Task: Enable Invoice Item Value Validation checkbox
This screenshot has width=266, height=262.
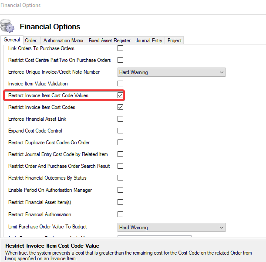Action: 121,84
